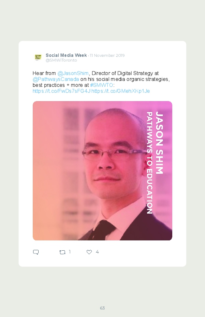Click the 11 November 2019 timestamp

107,55
